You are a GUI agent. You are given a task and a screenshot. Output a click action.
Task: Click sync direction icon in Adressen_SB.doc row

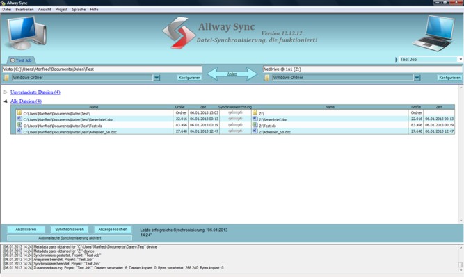pos(235,131)
